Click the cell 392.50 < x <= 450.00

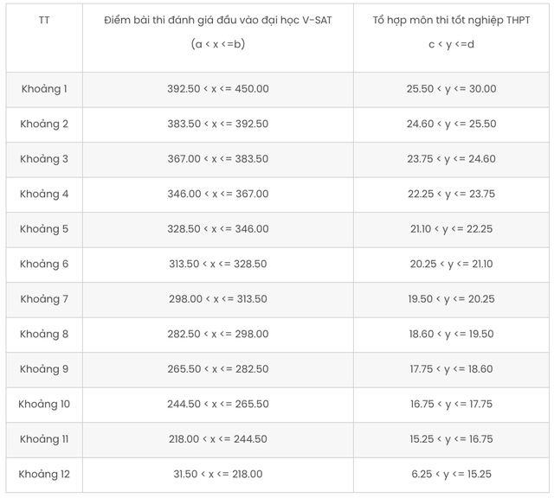[218, 90]
